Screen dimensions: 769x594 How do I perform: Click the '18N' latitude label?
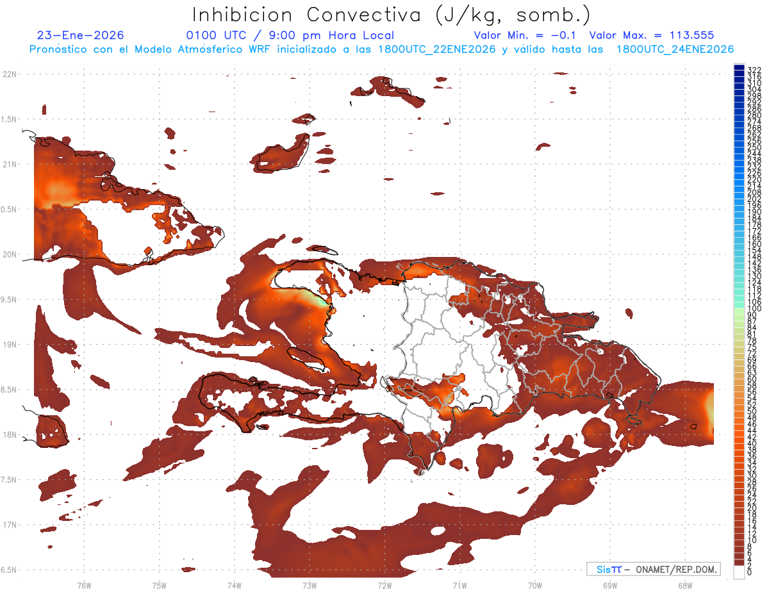(x=10, y=434)
